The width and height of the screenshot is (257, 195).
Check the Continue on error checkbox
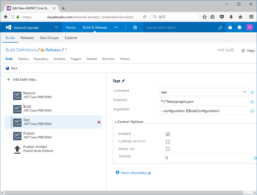tap(168, 142)
